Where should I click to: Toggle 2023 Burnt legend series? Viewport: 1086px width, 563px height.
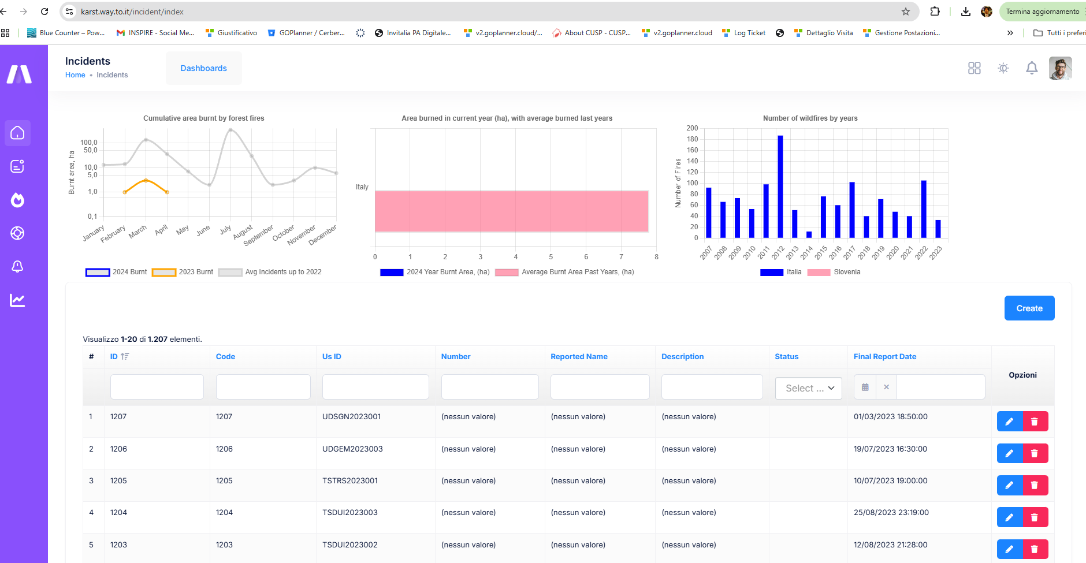tap(183, 272)
